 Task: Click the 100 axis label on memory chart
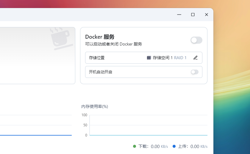84,115
